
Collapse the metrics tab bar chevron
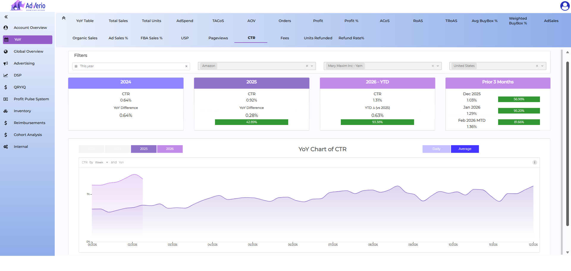coord(64,18)
